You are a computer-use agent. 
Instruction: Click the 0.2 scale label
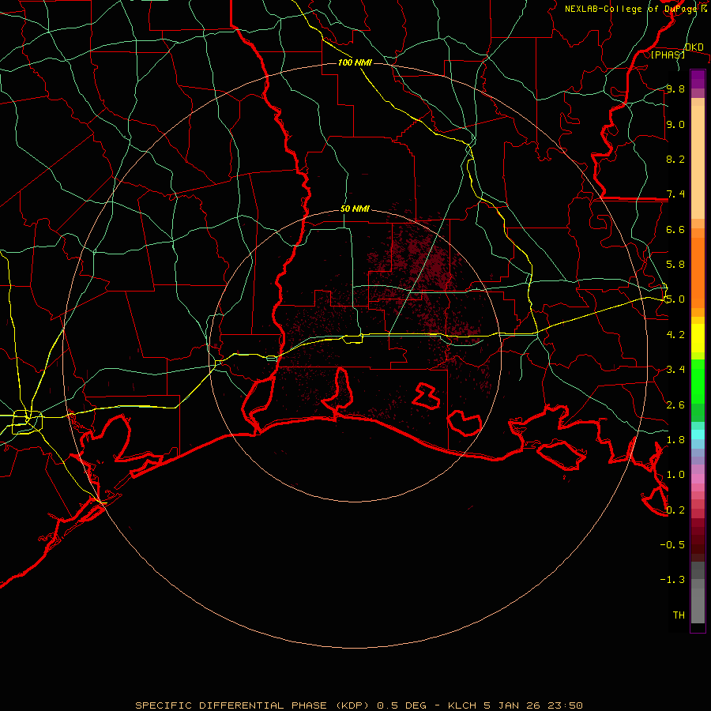[675, 510]
